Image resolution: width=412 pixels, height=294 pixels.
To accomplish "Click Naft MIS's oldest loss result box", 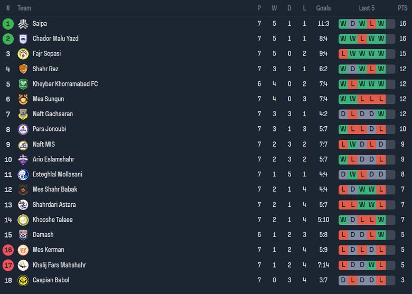I will coord(343,145).
